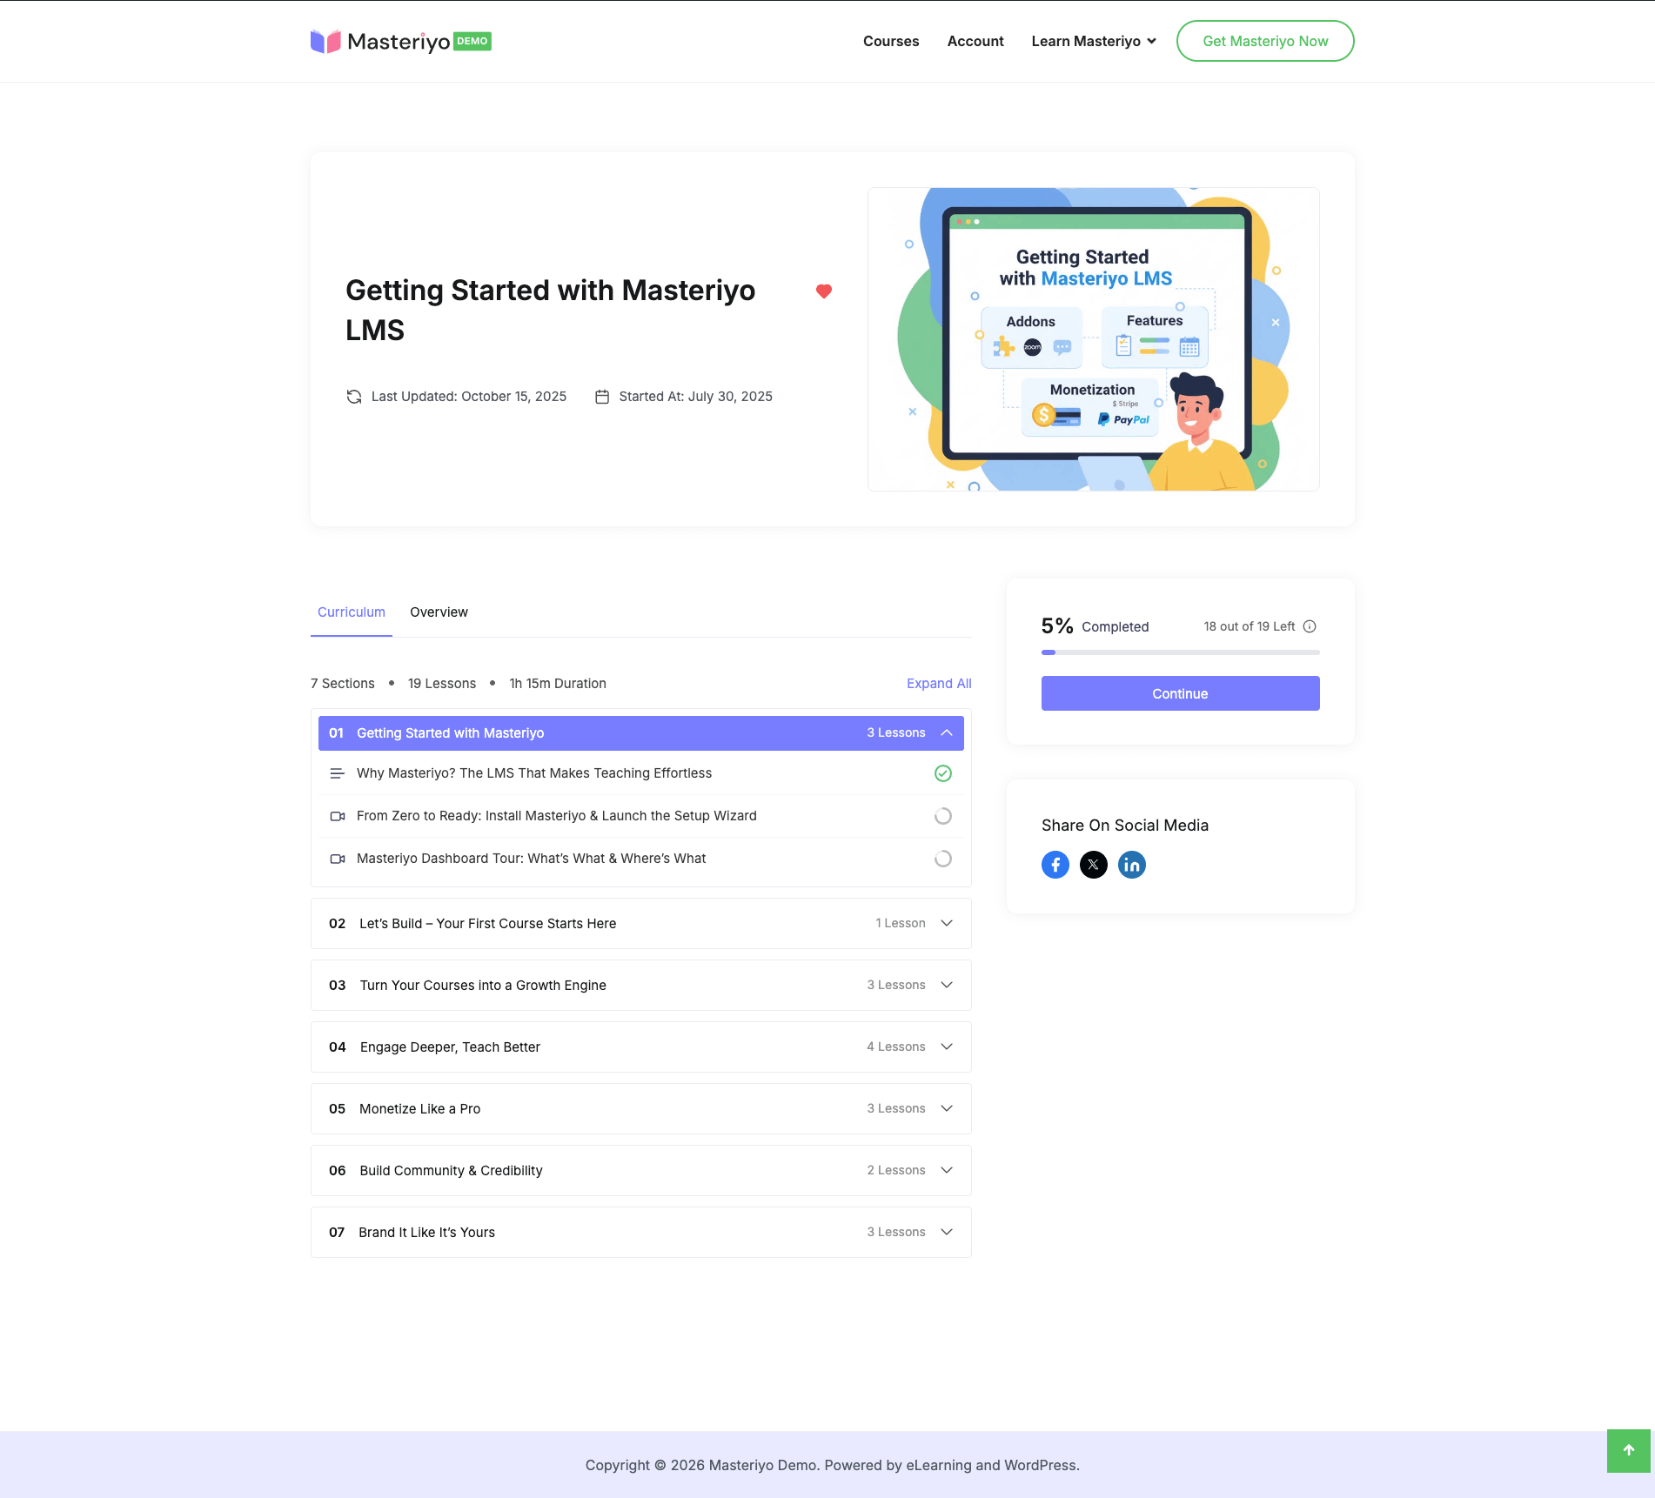The image size is (1655, 1498).
Task: Click the '5% Completed' text
Action: click(1095, 626)
